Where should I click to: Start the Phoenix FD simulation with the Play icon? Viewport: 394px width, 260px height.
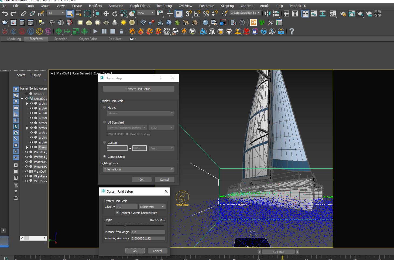[x=95, y=31]
